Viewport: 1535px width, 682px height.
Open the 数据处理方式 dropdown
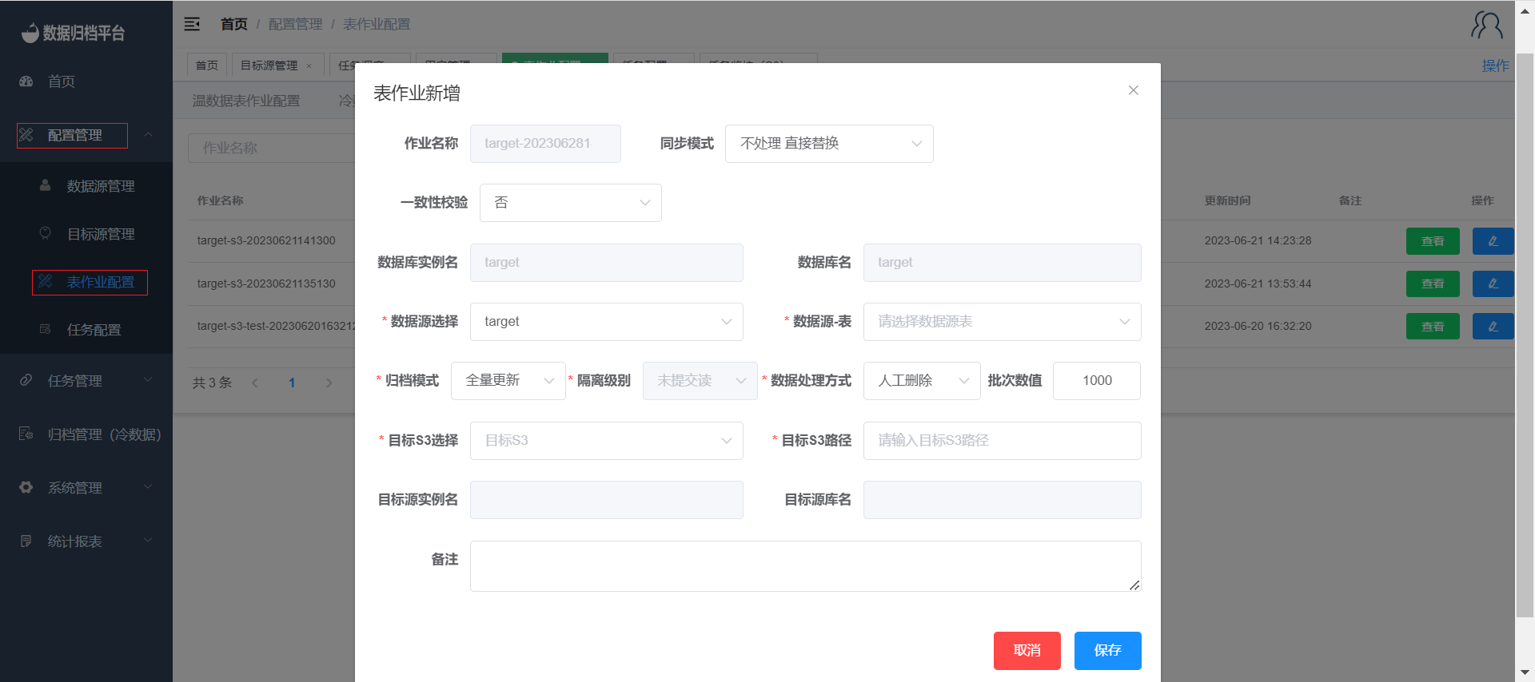[x=922, y=381]
